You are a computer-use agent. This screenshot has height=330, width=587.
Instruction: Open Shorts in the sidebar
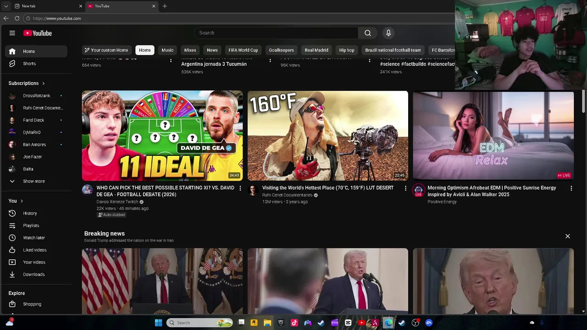37,64
